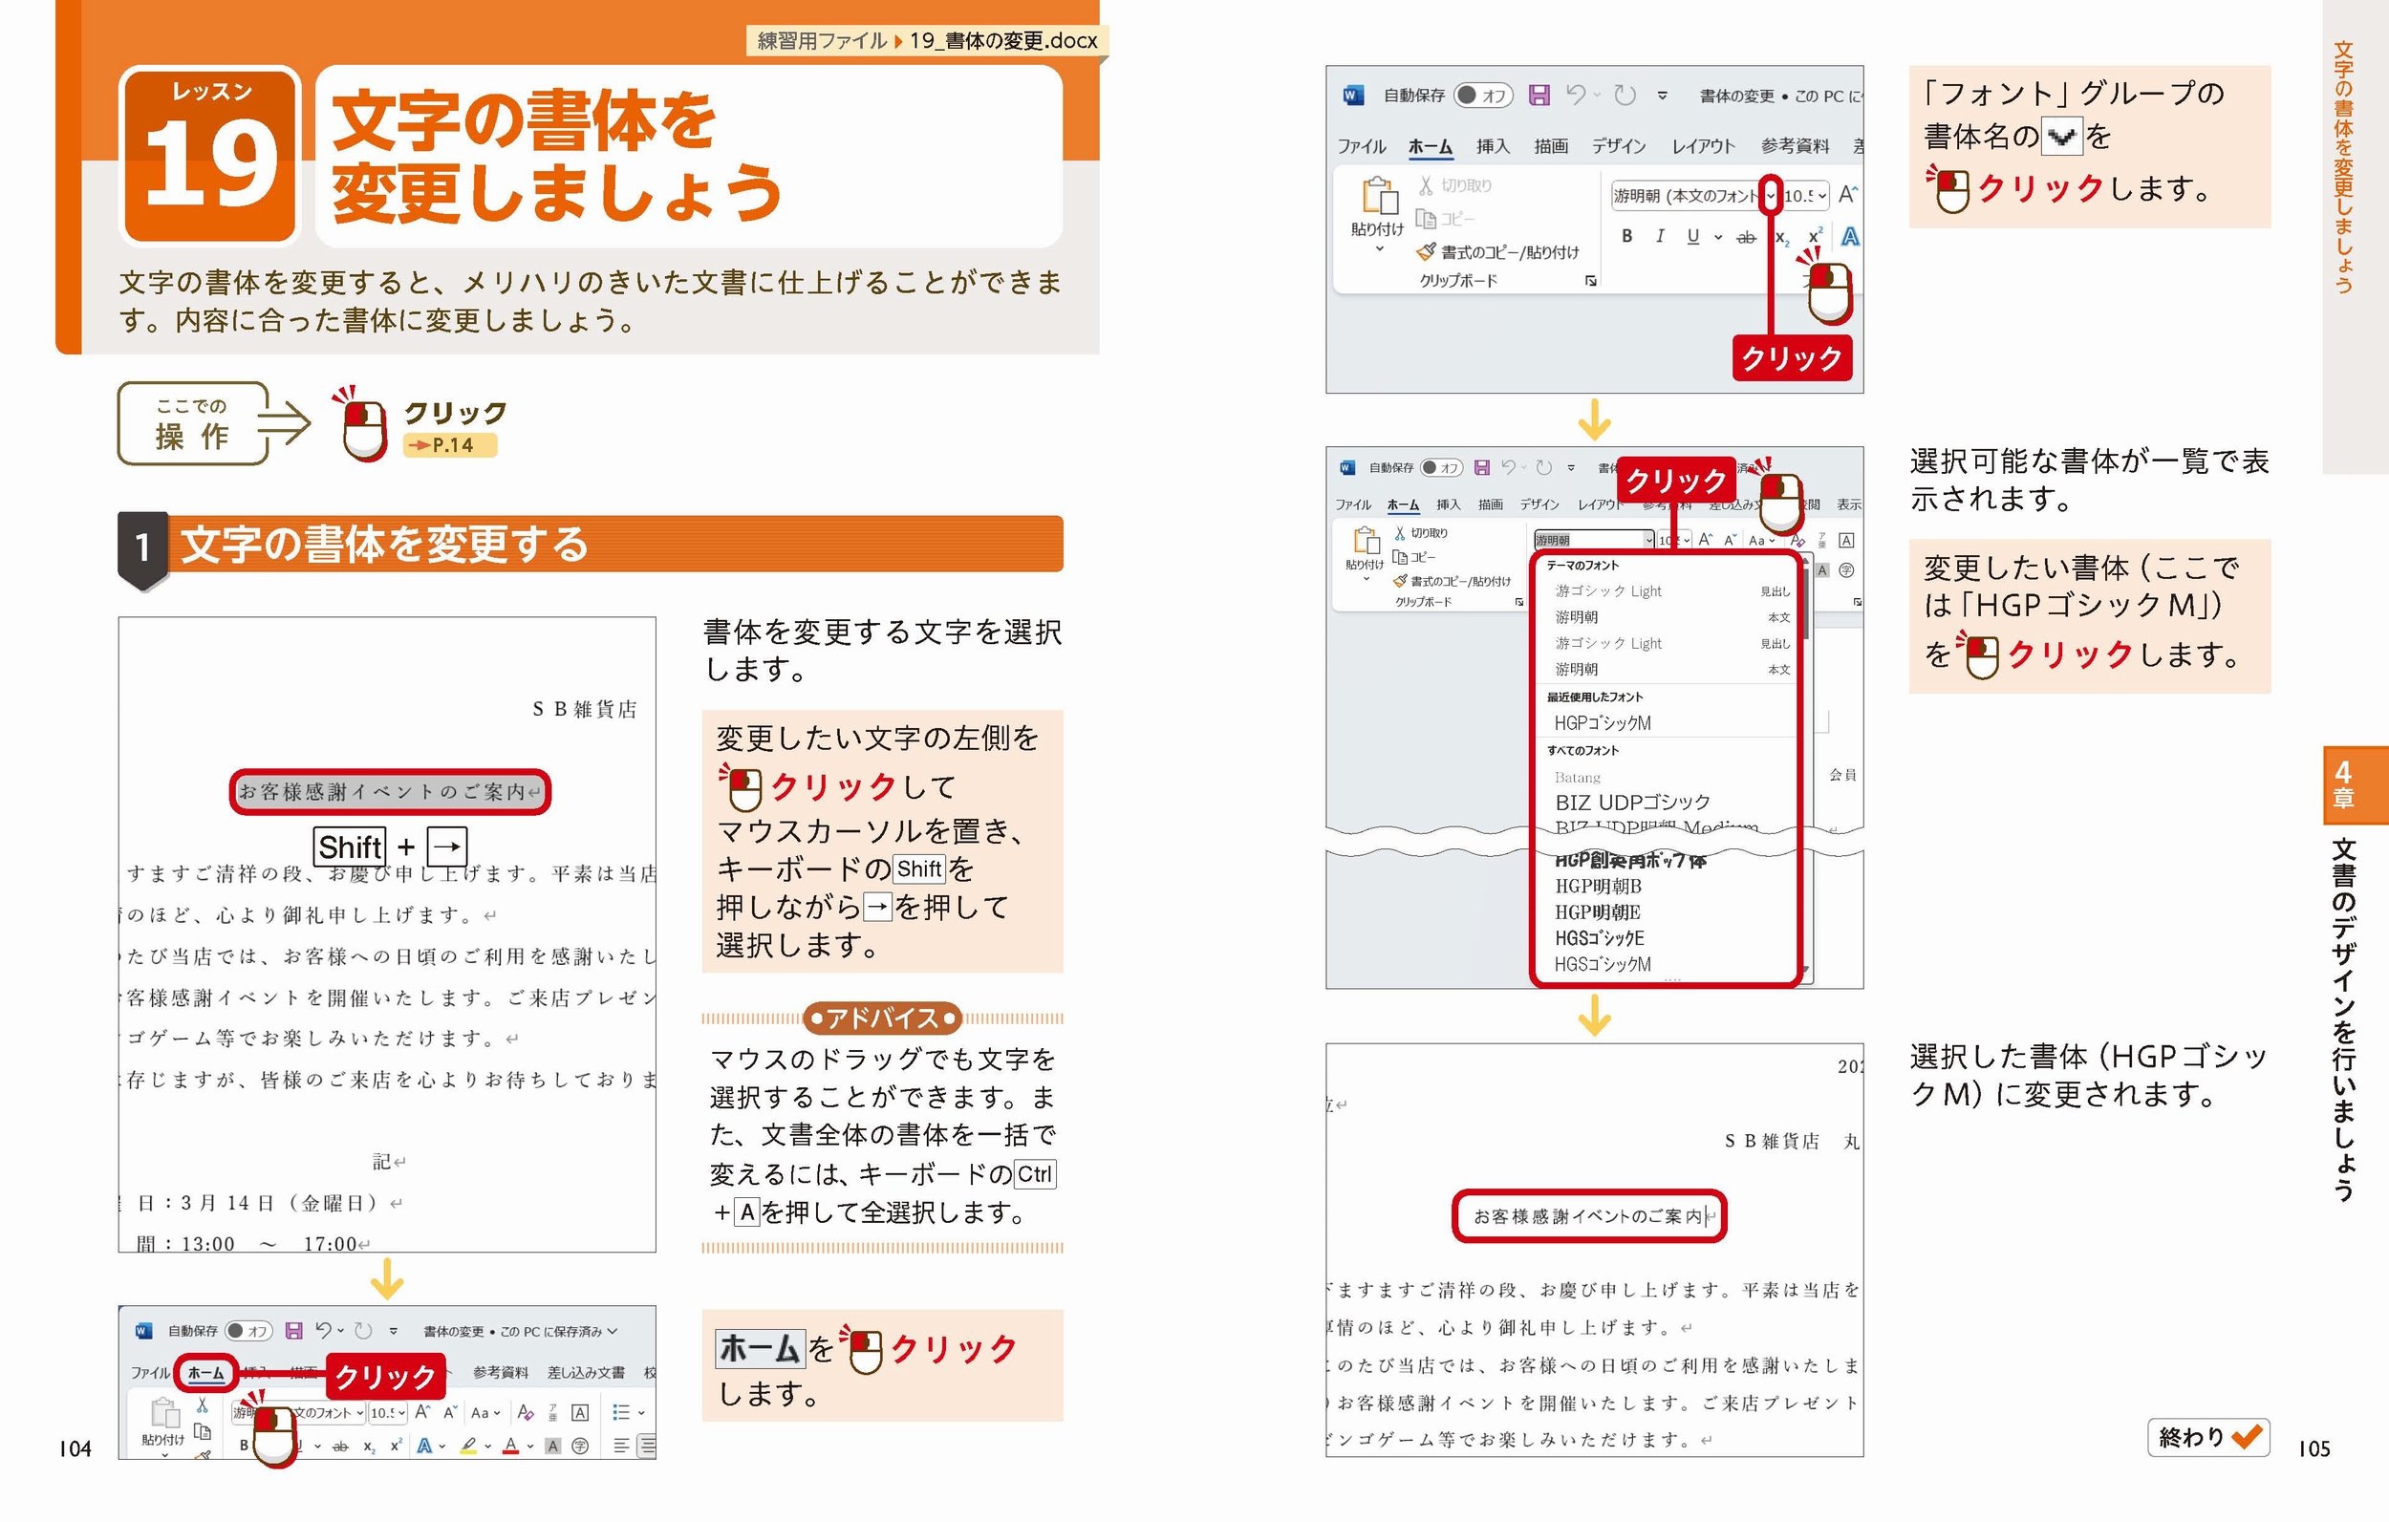Image resolution: width=2389 pixels, height=1522 pixels.
Task: Click Underline U under 游明朝 (本文のフォント box
Action: click(x=1692, y=236)
